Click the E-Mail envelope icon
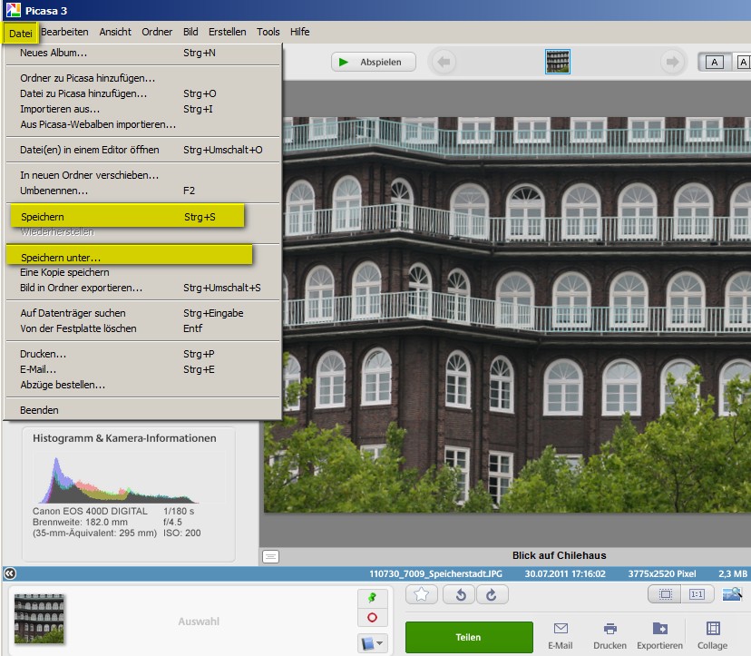 point(561,629)
